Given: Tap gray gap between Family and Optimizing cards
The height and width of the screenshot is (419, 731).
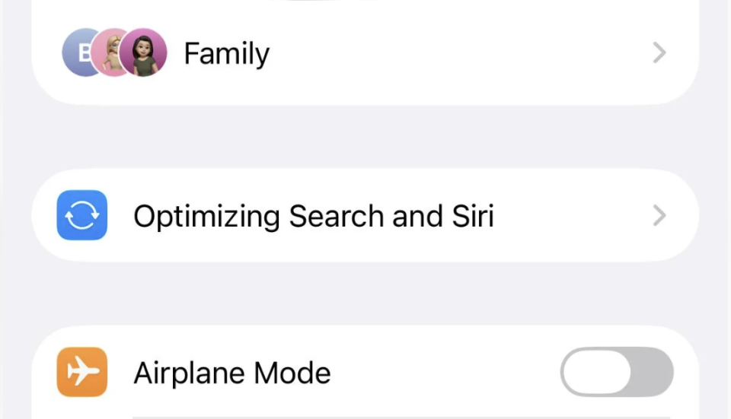Looking at the screenshot, I should [x=365, y=137].
